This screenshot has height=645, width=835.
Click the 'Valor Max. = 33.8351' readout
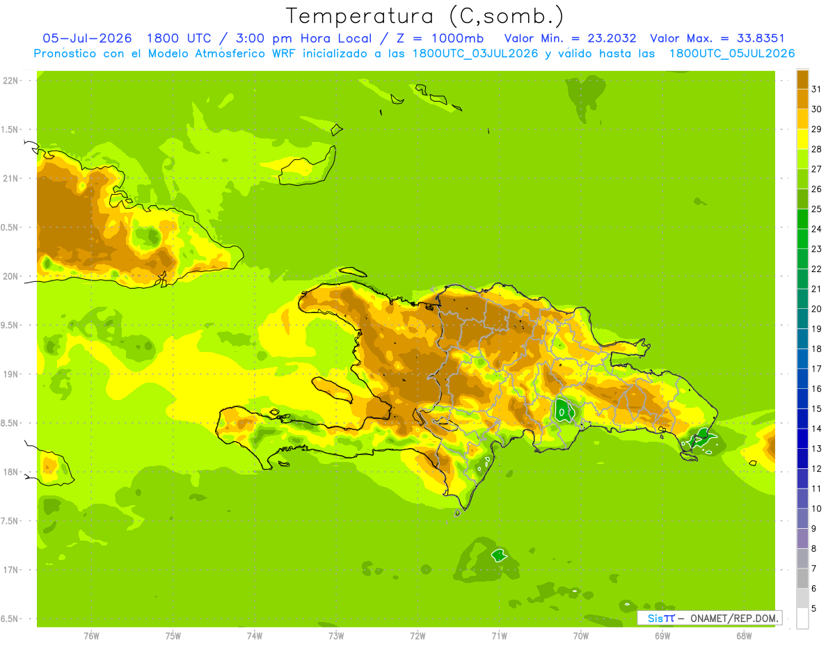tap(717, 38)
